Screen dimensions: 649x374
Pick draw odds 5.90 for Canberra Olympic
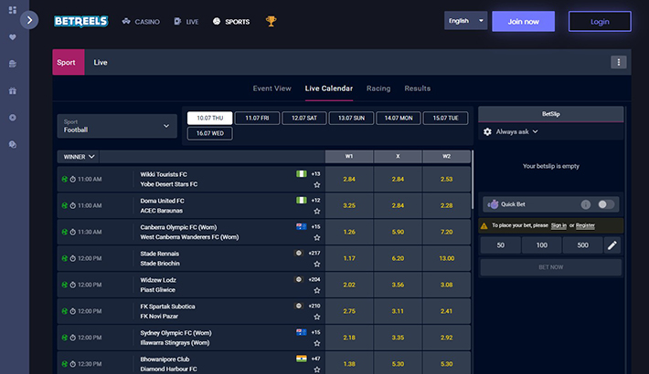click(x=398, y=233)
